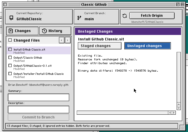Screen dimensions: 188x132
Task: Switch to the History tab
Action: pyautogui.click(x=55, y=31)
